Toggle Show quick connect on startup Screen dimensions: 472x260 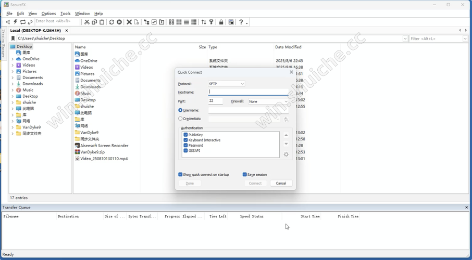pos(180,174)
